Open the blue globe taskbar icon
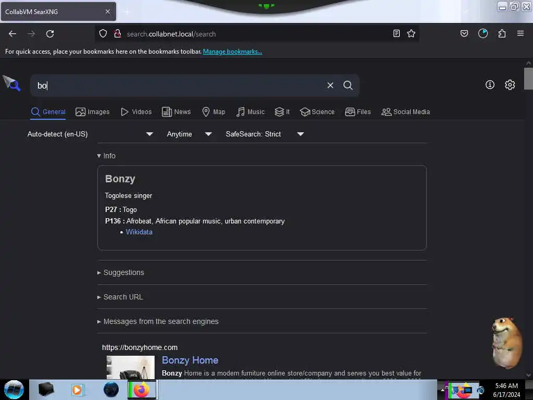The height and width of the screenshot is (400, 533). pyautogui.click(x=111, y=390)
